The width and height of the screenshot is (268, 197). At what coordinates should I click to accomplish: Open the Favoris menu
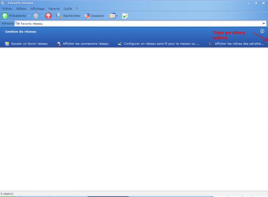pos(54,8)
